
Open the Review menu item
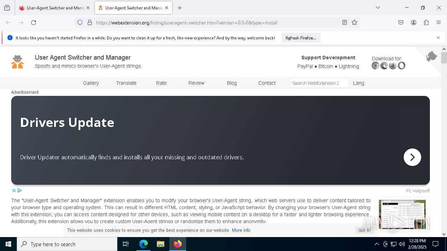tap(196, 83)
